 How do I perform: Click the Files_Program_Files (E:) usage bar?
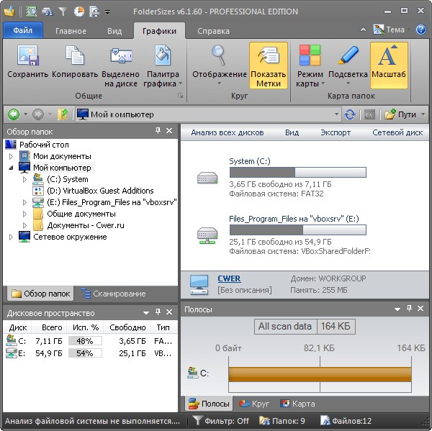pyautogui.click(x=298, y=230)
